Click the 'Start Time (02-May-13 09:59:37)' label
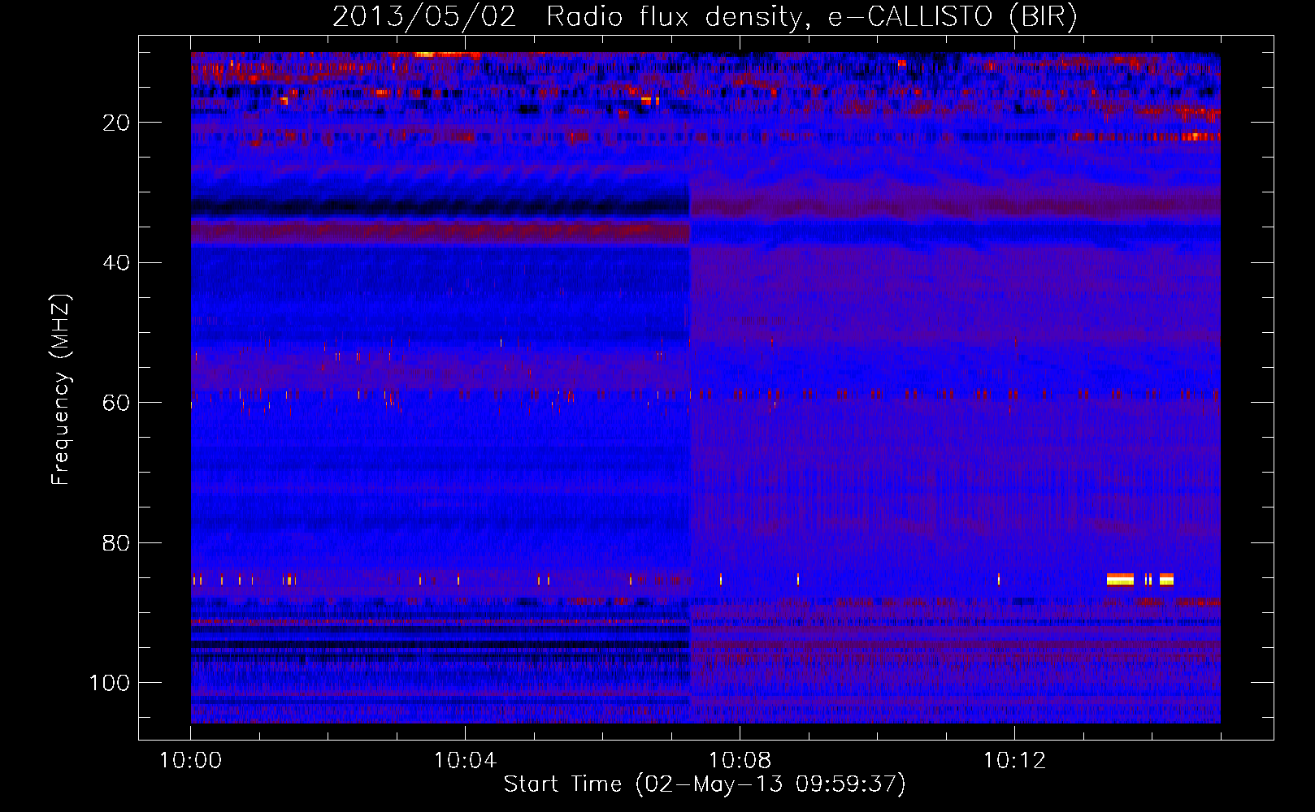The width and height of the screenshot is (1315, 812). [705, 784]
